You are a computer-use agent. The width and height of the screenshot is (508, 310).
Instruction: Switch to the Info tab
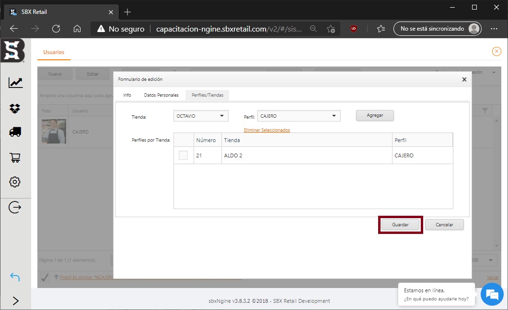pos(127,95)
